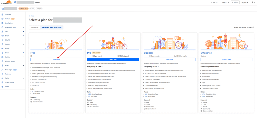Click the Business plan buildings illustration
The height and width of the screenshot is (118, 257).
coord(170,43)
